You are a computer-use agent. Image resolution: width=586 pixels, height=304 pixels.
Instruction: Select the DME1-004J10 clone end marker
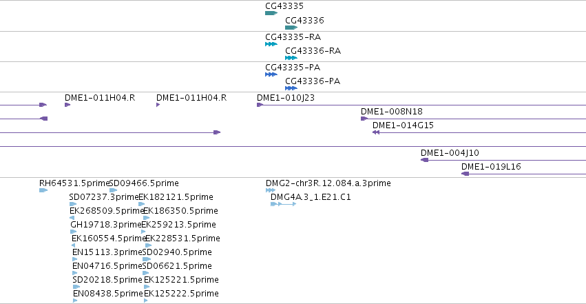[425, 160]
